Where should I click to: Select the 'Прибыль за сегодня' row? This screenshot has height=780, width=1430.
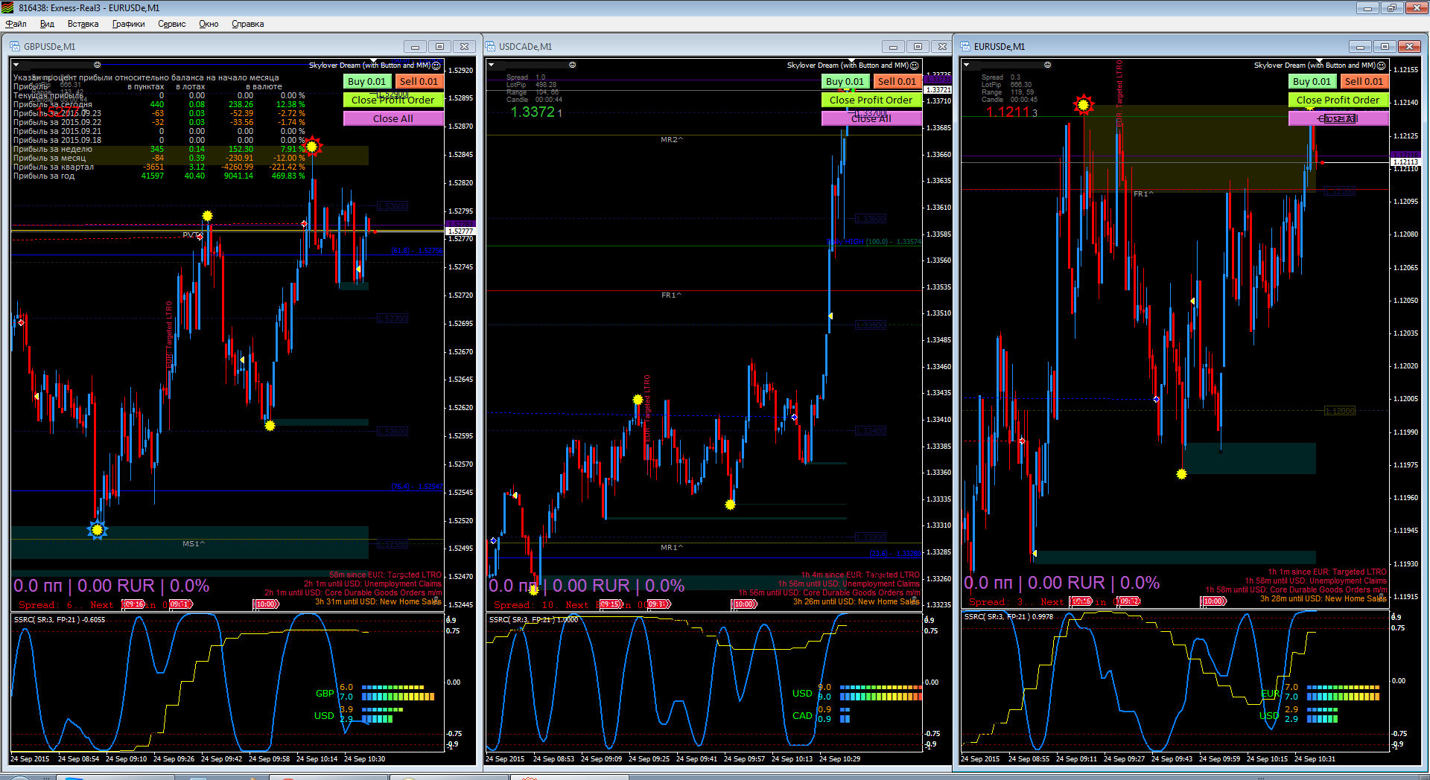coord(159,104)
